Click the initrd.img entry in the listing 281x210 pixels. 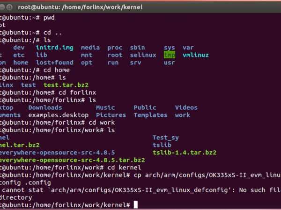pyautogui.click(x=54, y=47)
